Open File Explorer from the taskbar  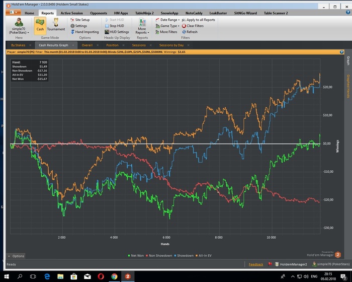tap(60, 276)
